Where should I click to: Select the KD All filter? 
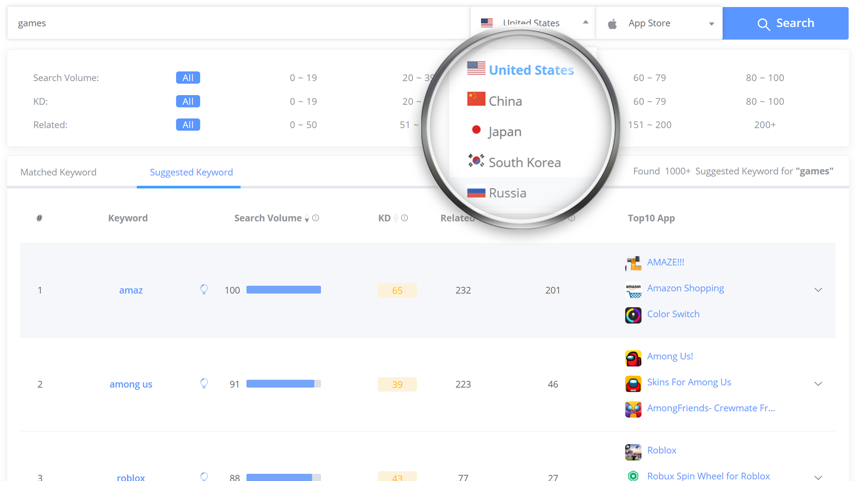pyautogui.click(x=188, y=101)
